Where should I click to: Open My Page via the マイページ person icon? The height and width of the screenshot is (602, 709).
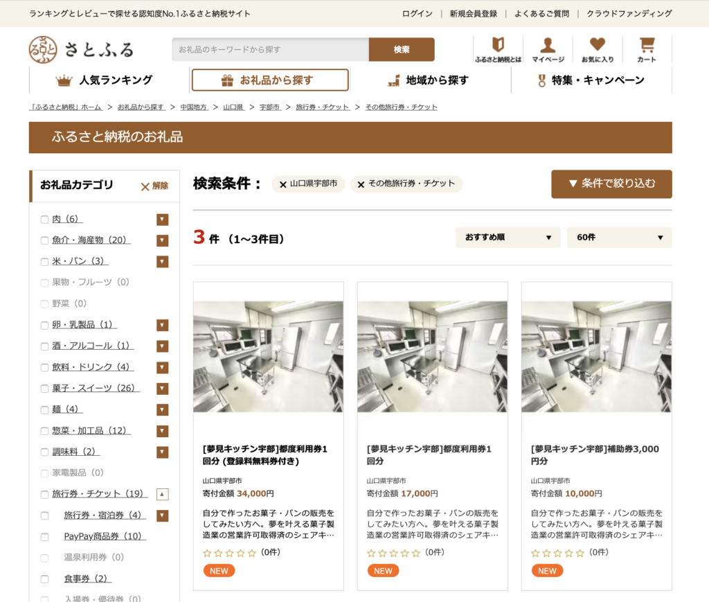point(549,46)
